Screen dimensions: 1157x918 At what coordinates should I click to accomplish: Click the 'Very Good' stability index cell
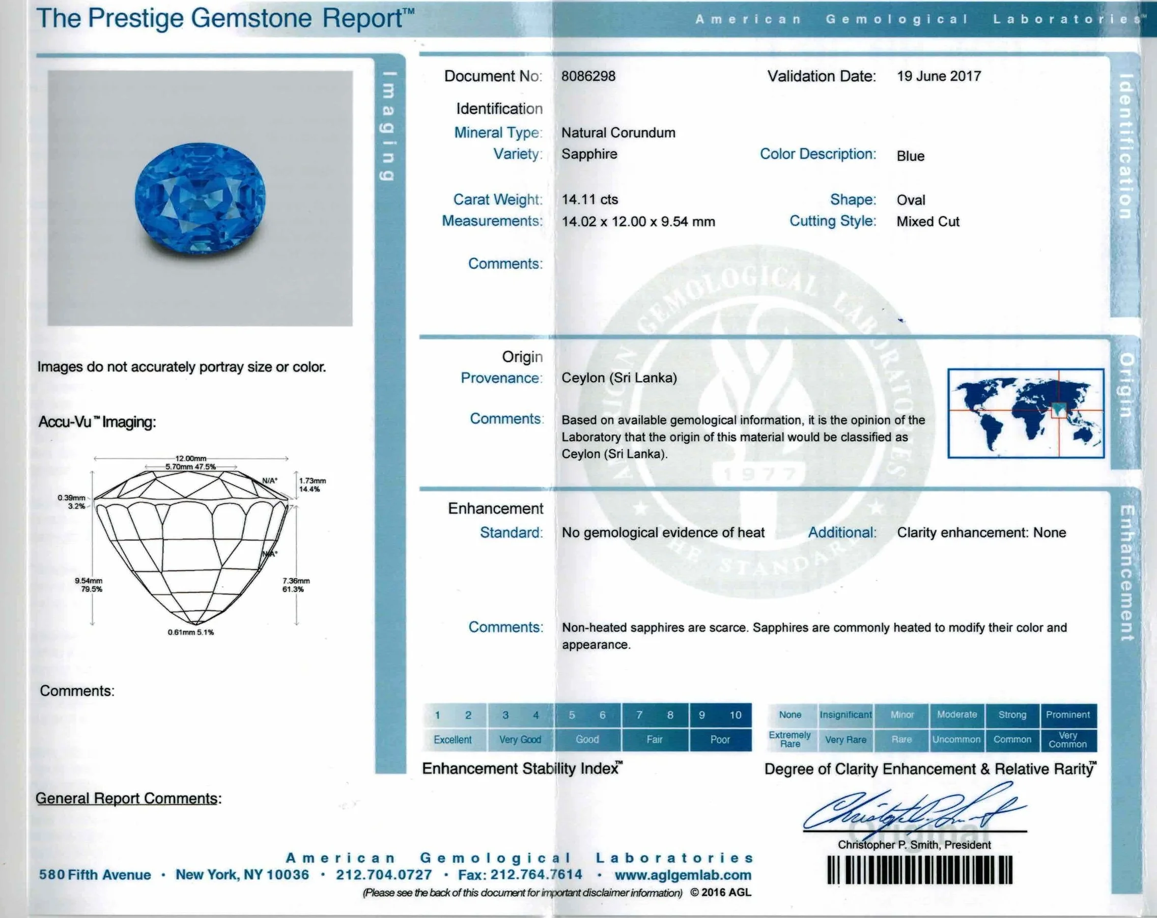click(x=520, y=739)
